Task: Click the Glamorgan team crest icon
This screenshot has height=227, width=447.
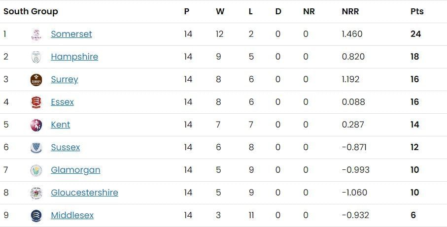Action: (36, 170)
